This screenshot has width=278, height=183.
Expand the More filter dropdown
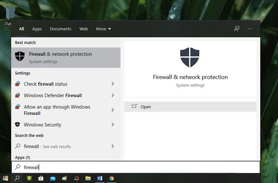pyautogui.click(x=103, y=29)
